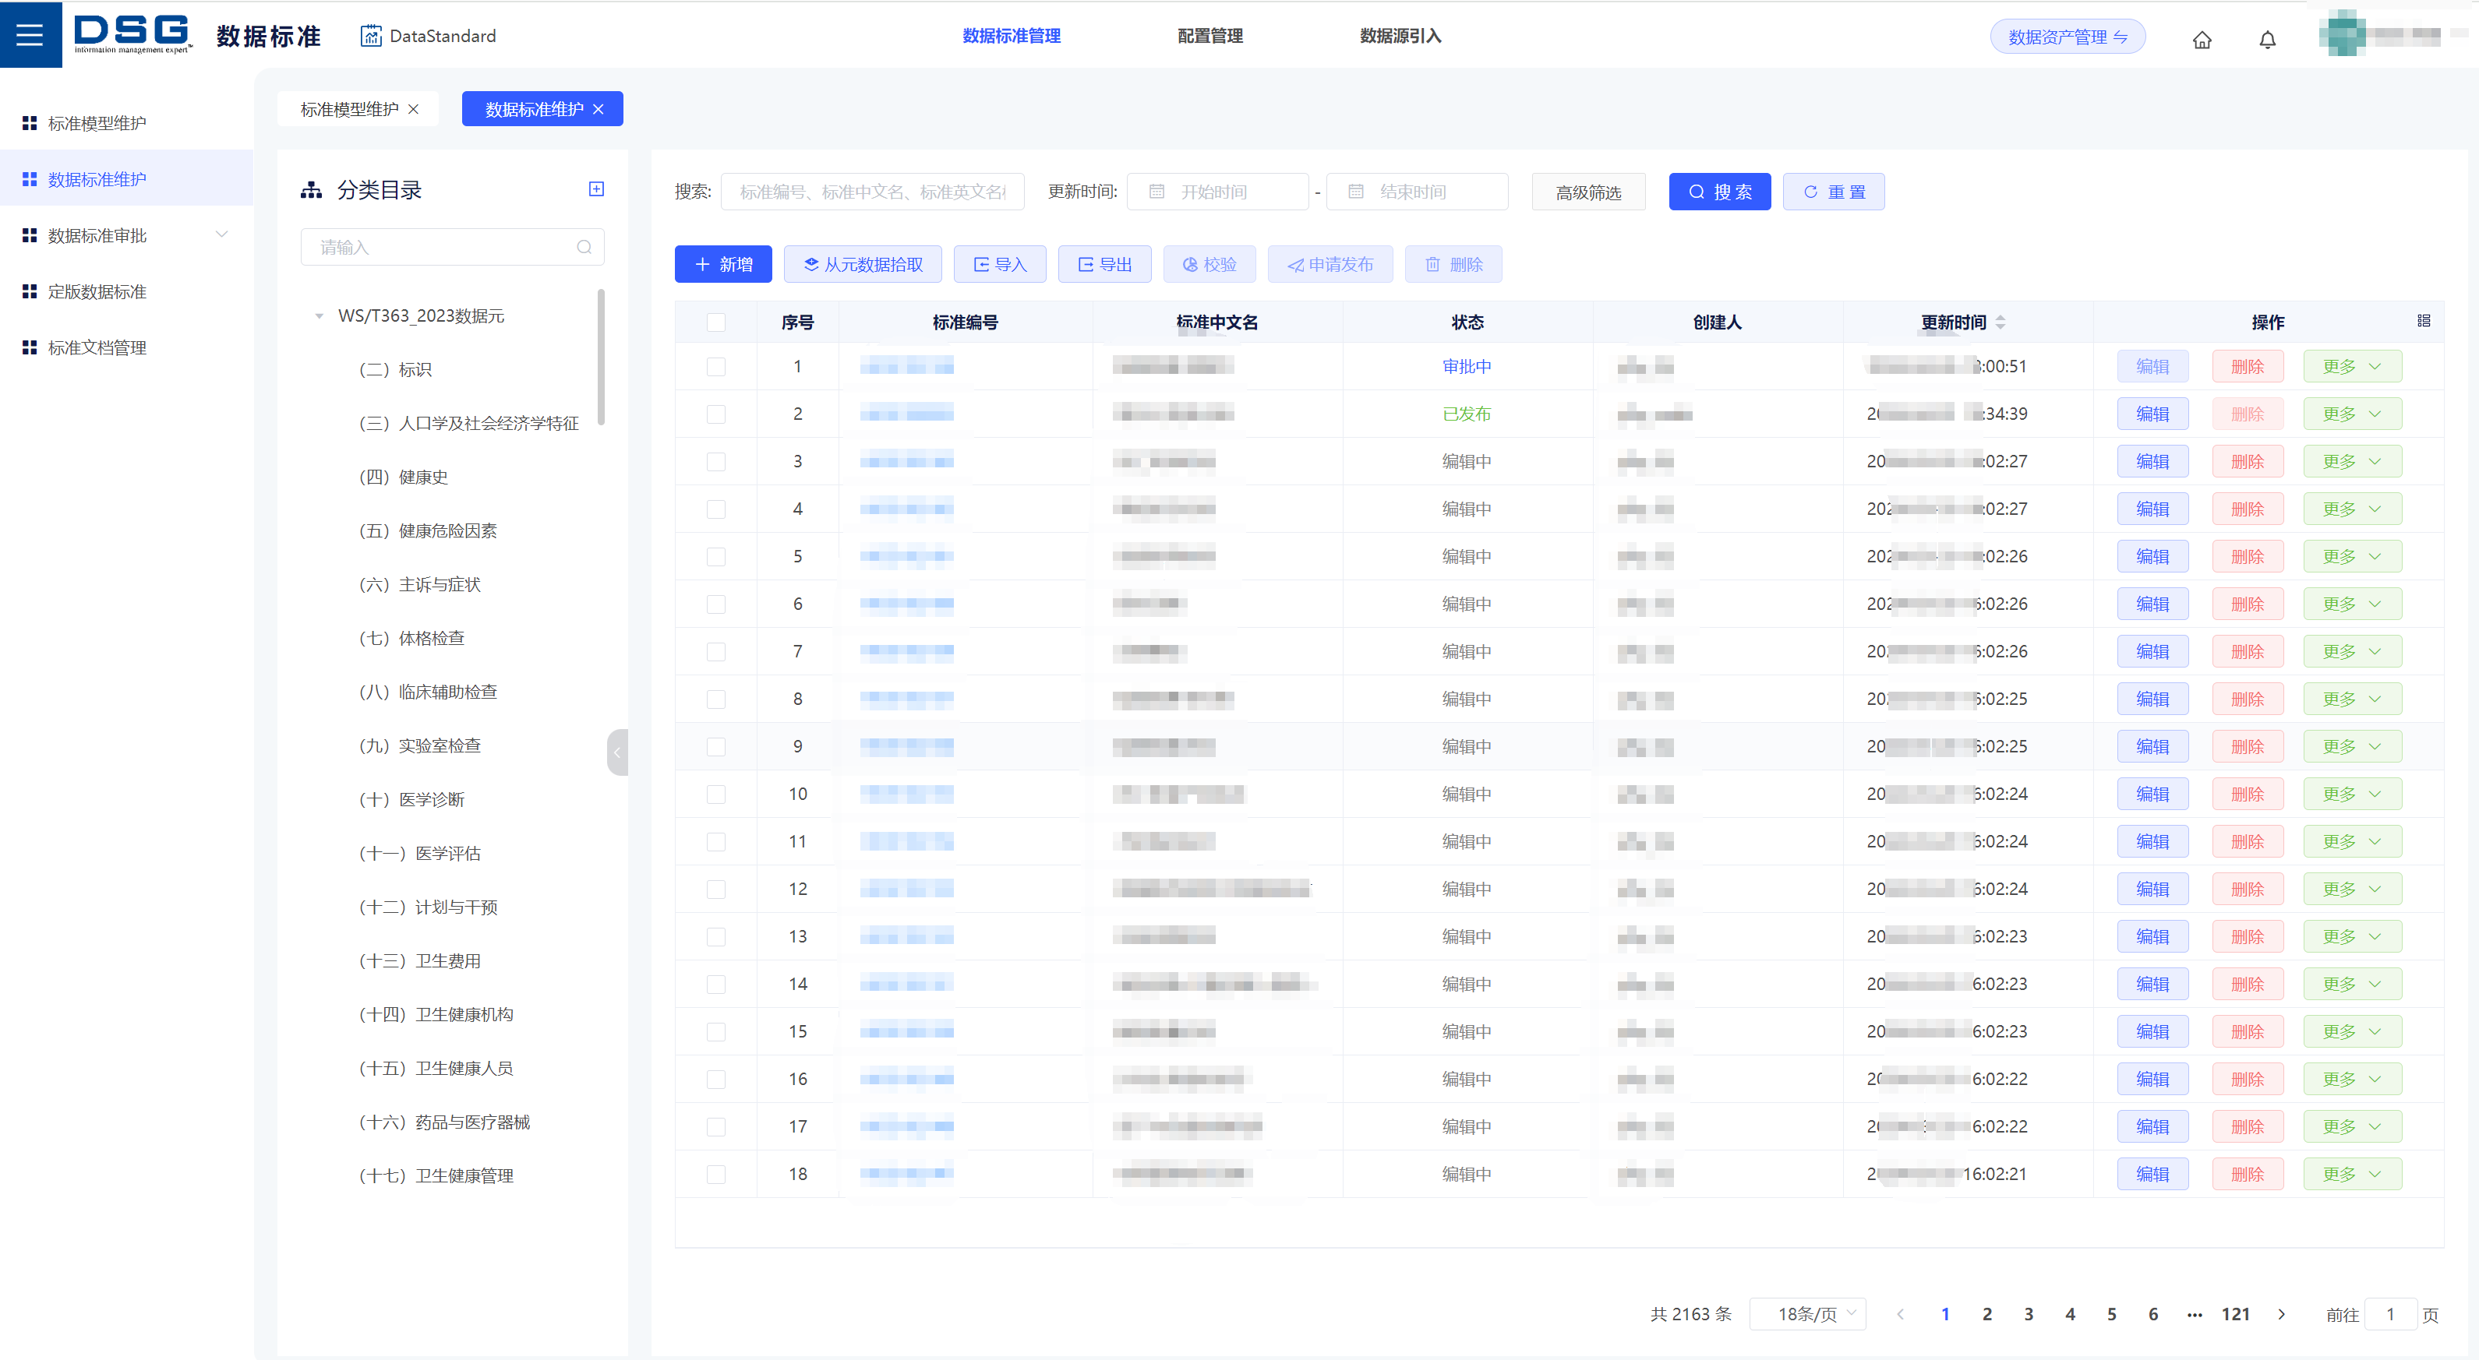Open 定版数据标准 in sidebar
This screenshot has height=1360, width=2479.
(97, 291)
